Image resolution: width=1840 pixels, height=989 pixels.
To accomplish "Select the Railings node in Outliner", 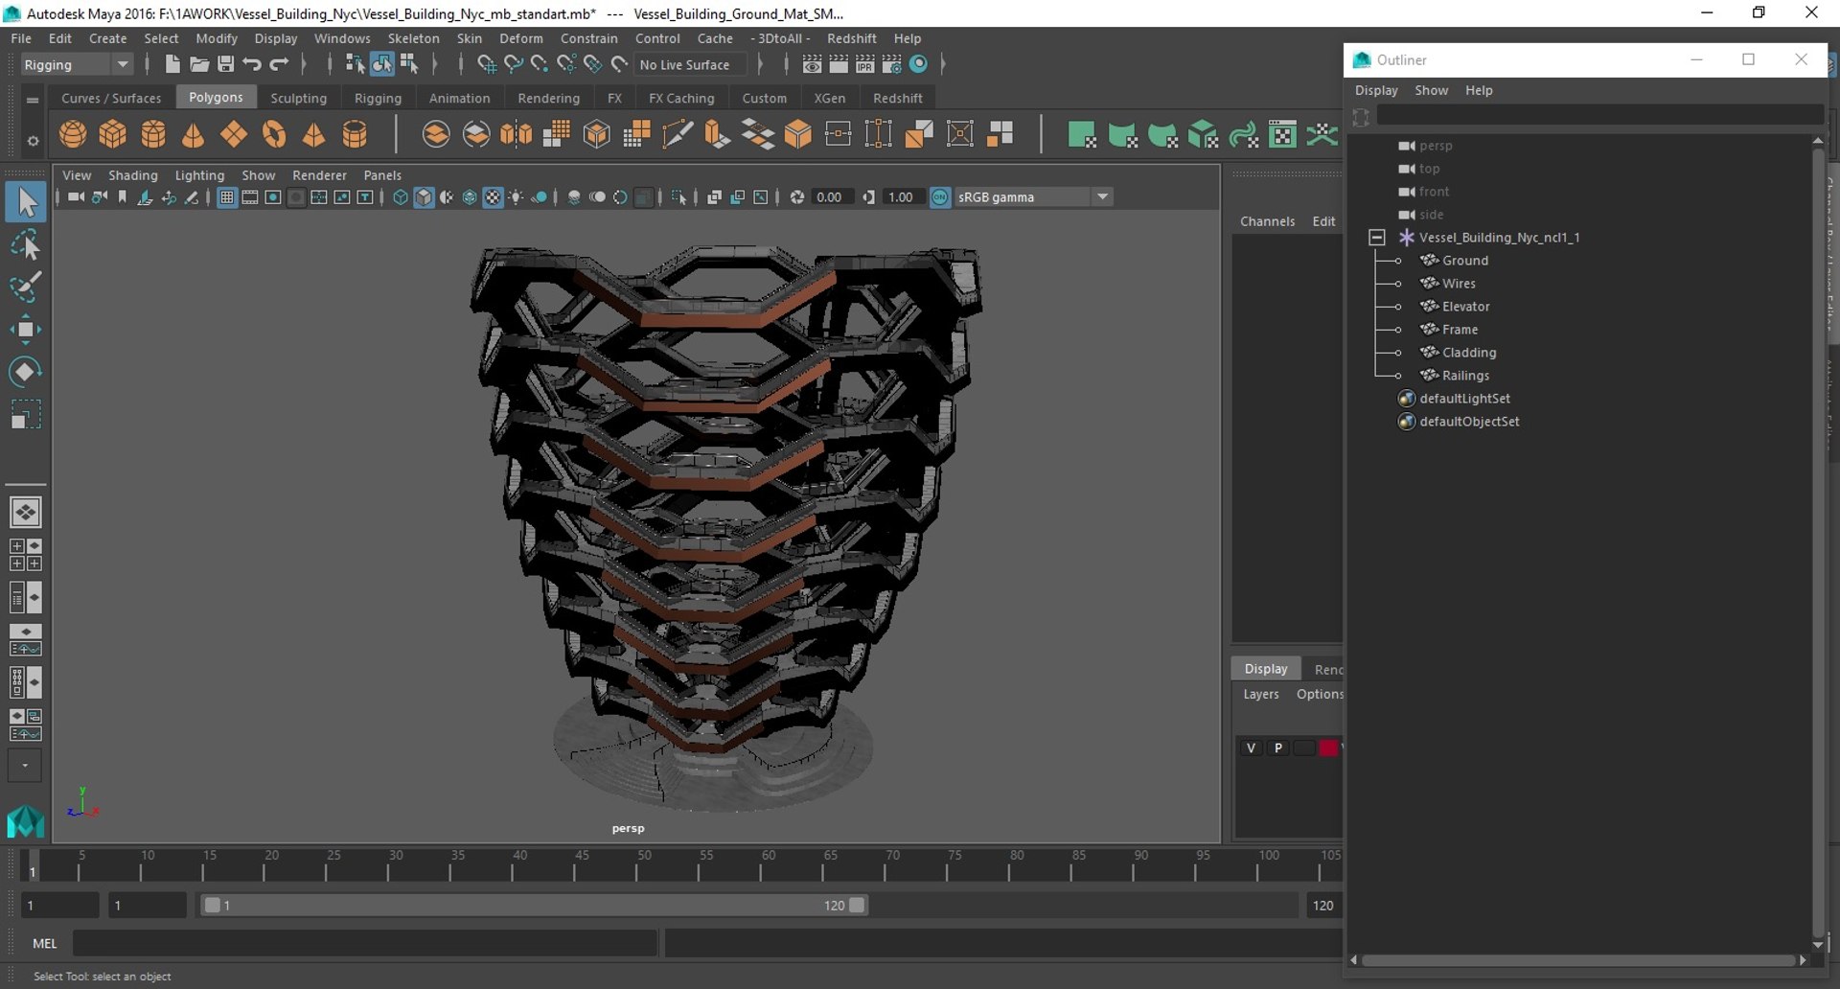I will click(x=1466, y=376).
